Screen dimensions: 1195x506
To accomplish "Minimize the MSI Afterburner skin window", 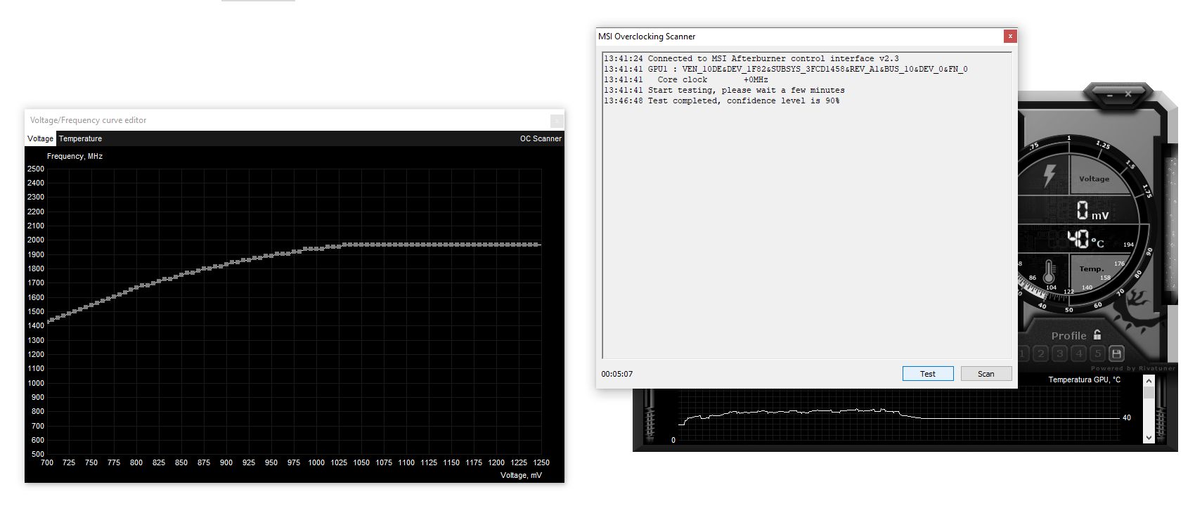I will (x=1109, y=94).
